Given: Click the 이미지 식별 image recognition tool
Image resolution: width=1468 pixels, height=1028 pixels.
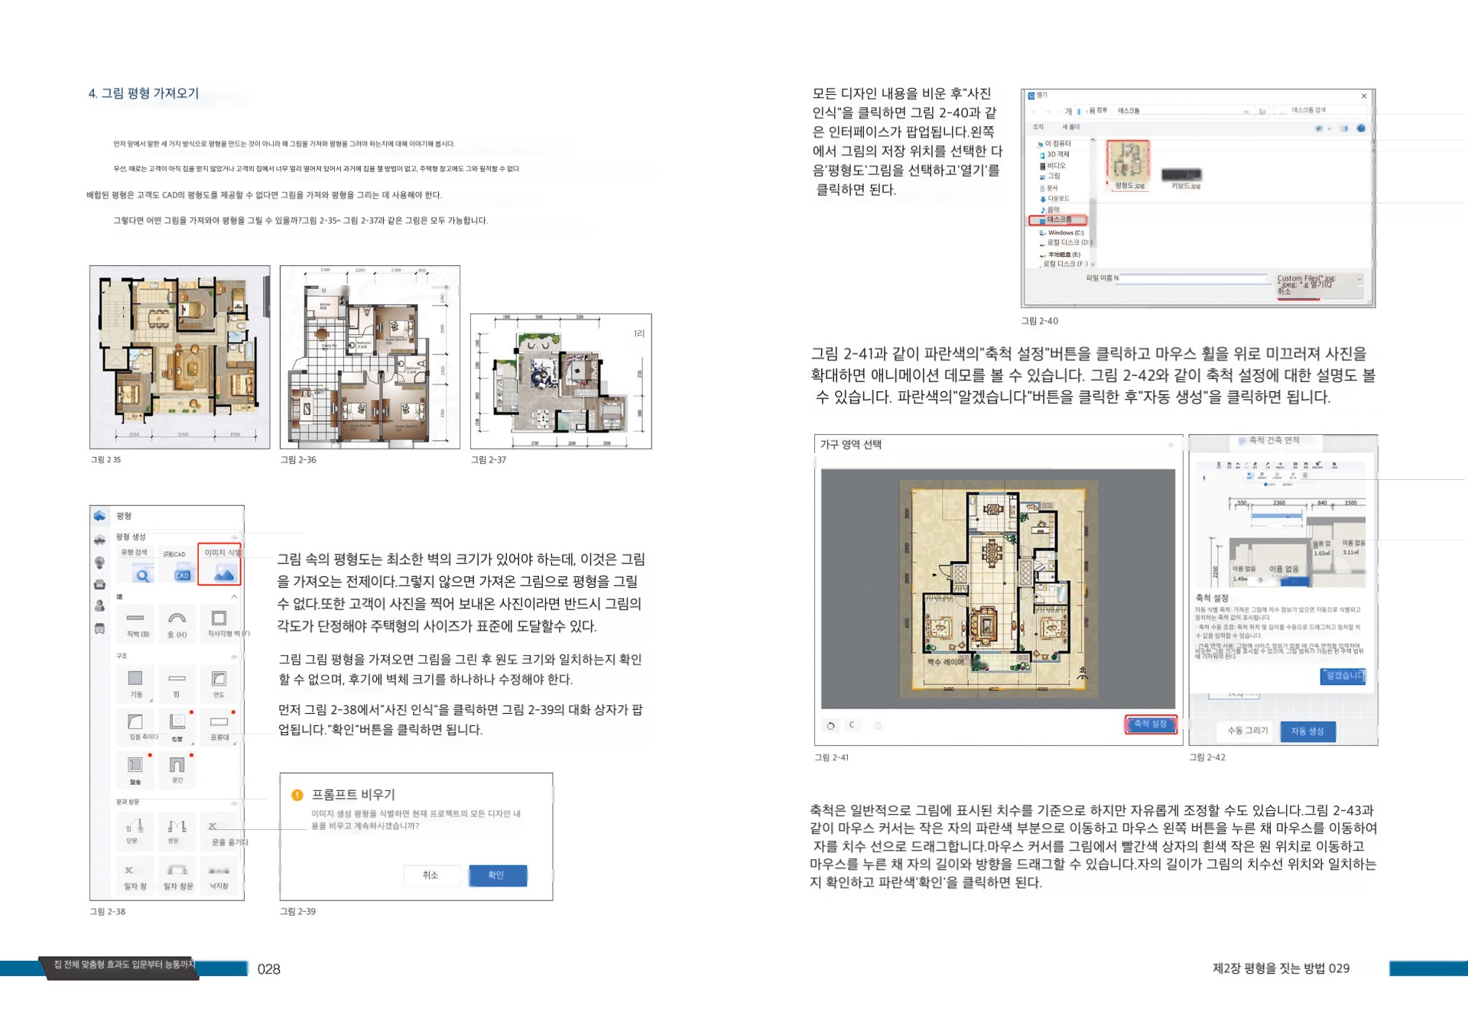Looking at the screenshot, I should tap(219, 565).
